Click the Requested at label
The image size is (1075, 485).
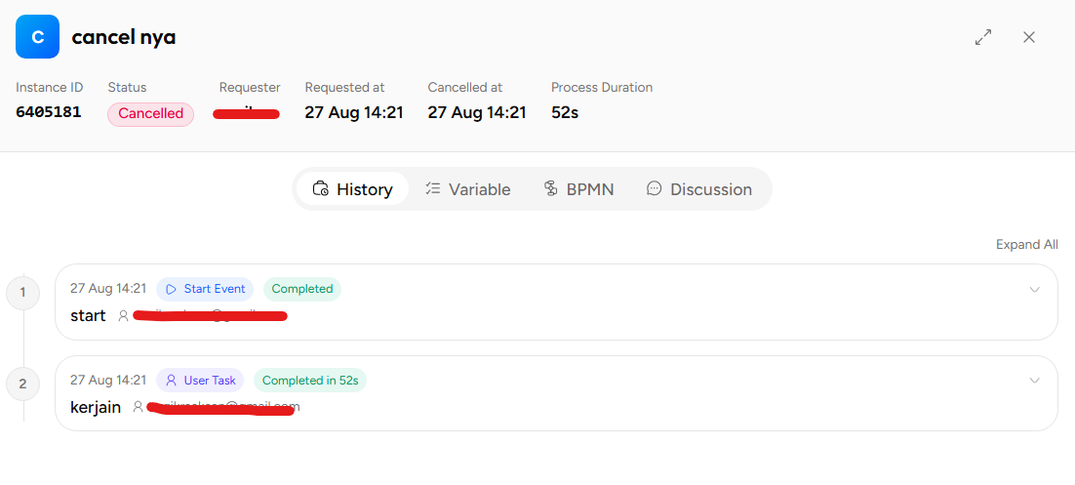345,88
